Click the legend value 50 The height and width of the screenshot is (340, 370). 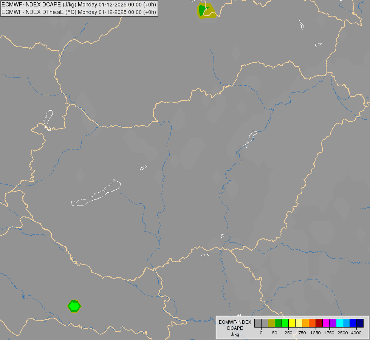tap(275, 333)
